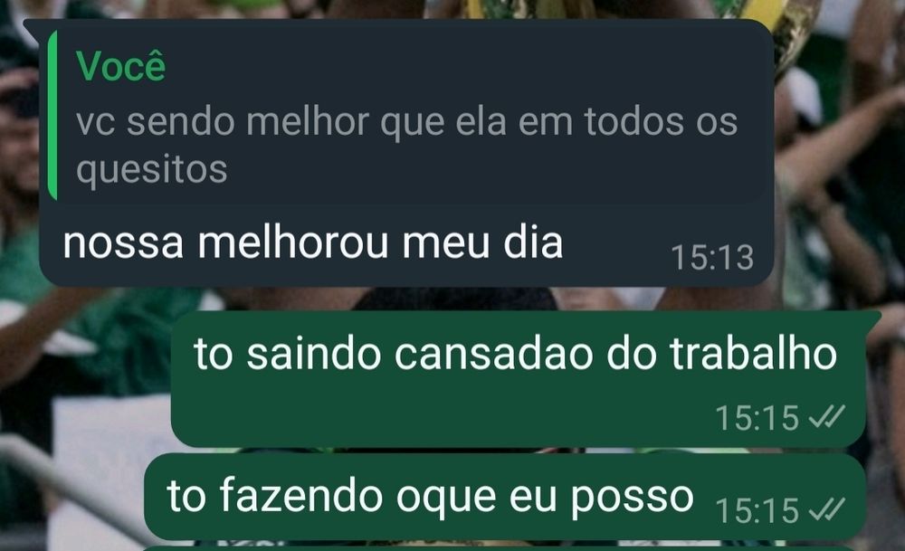Viewport: 905px width, 551px height.
Task: Click the 15:13 timestamp on the received message
Action: (x=712, y=257)
